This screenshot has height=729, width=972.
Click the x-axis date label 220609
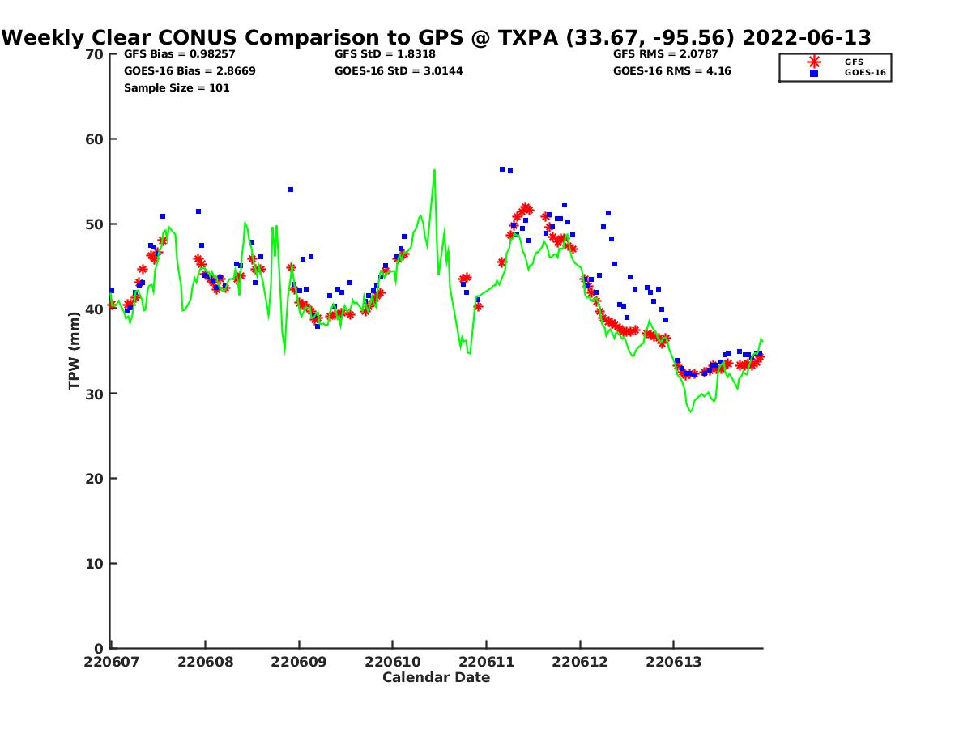[x=299, y=662]
